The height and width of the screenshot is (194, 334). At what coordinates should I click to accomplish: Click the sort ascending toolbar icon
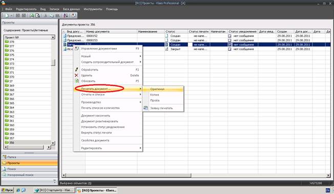click(66, 15)
